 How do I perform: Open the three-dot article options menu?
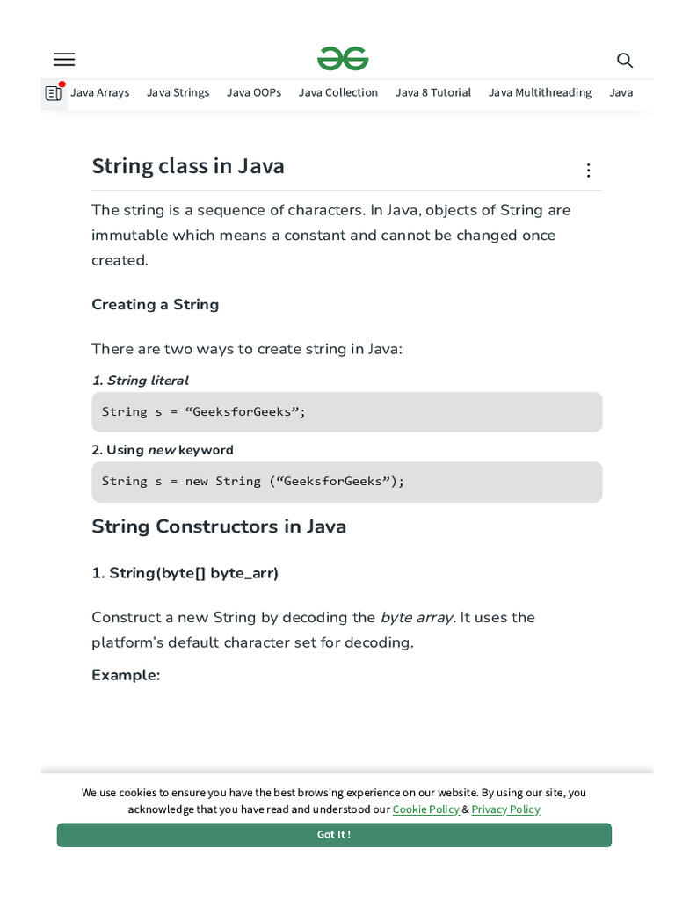point(589,171)
